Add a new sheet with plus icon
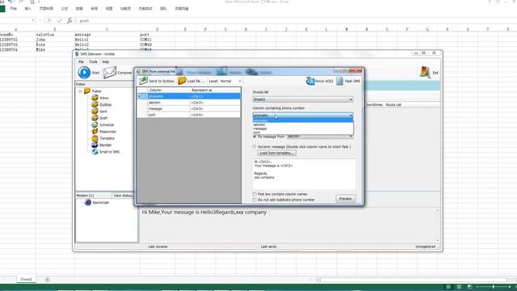 (48, 280)
